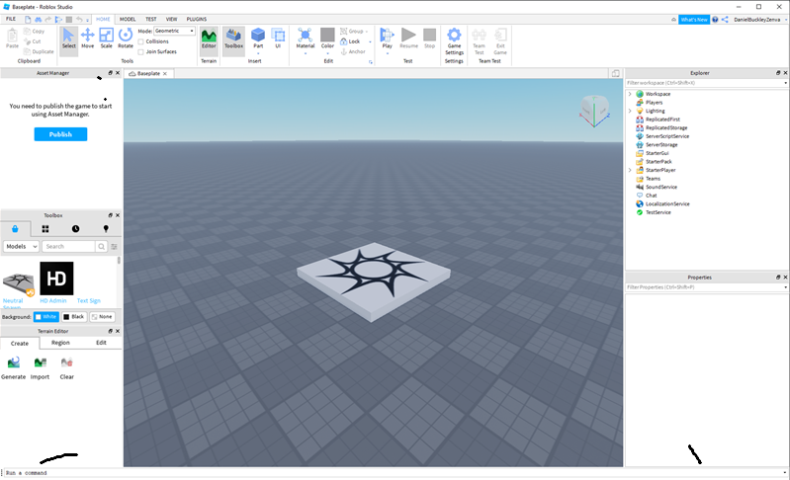Image resolution: width=790 pixels, height=480 pixels.
Task: Click the new file icon in quick access
Action: (28, 20)
